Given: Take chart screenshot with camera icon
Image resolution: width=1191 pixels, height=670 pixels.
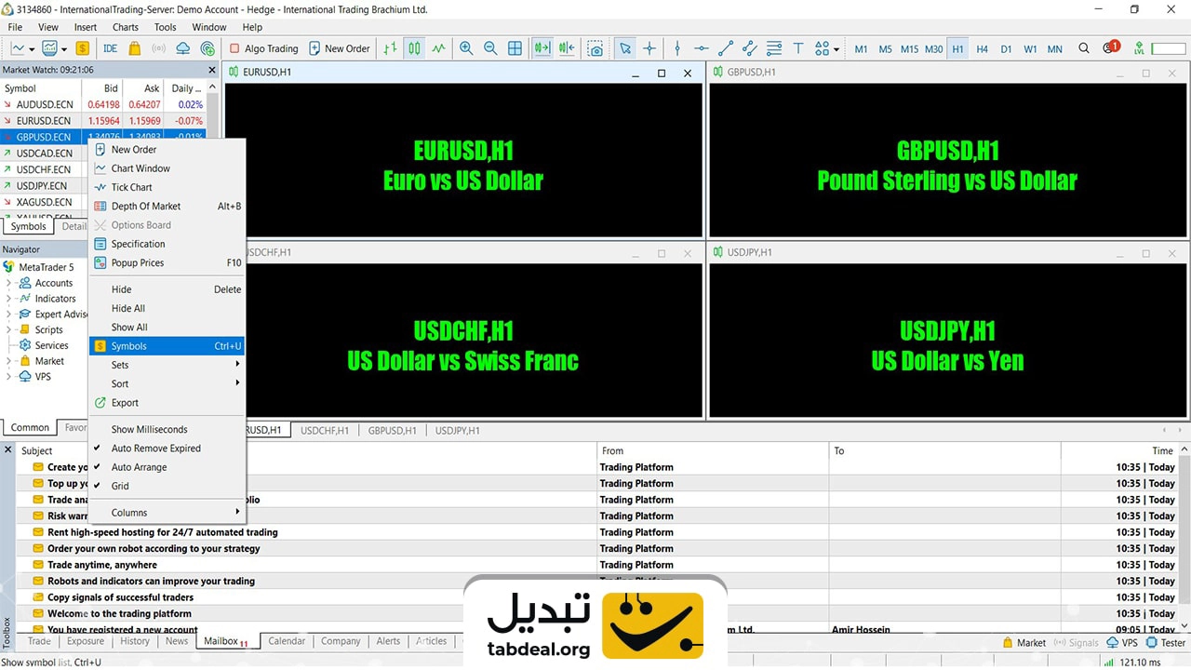Looking at the screenshot, I should (595, 48).
